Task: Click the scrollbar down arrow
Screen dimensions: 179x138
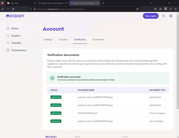Action: click(x=178, y=137)
